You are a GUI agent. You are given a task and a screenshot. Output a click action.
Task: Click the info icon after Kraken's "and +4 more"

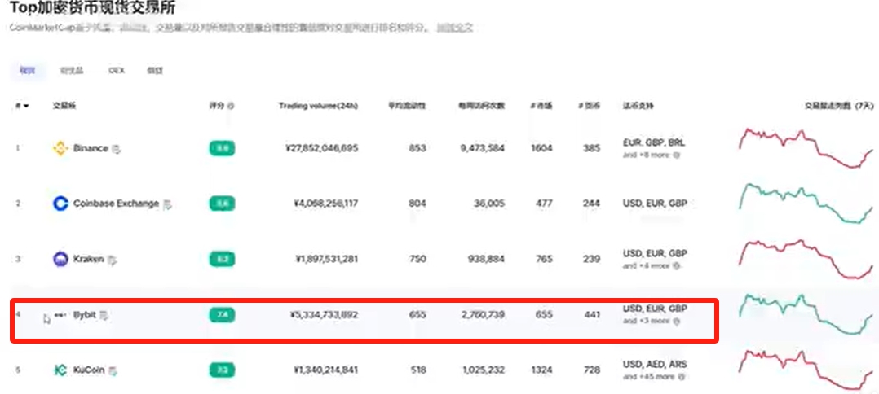676,266
